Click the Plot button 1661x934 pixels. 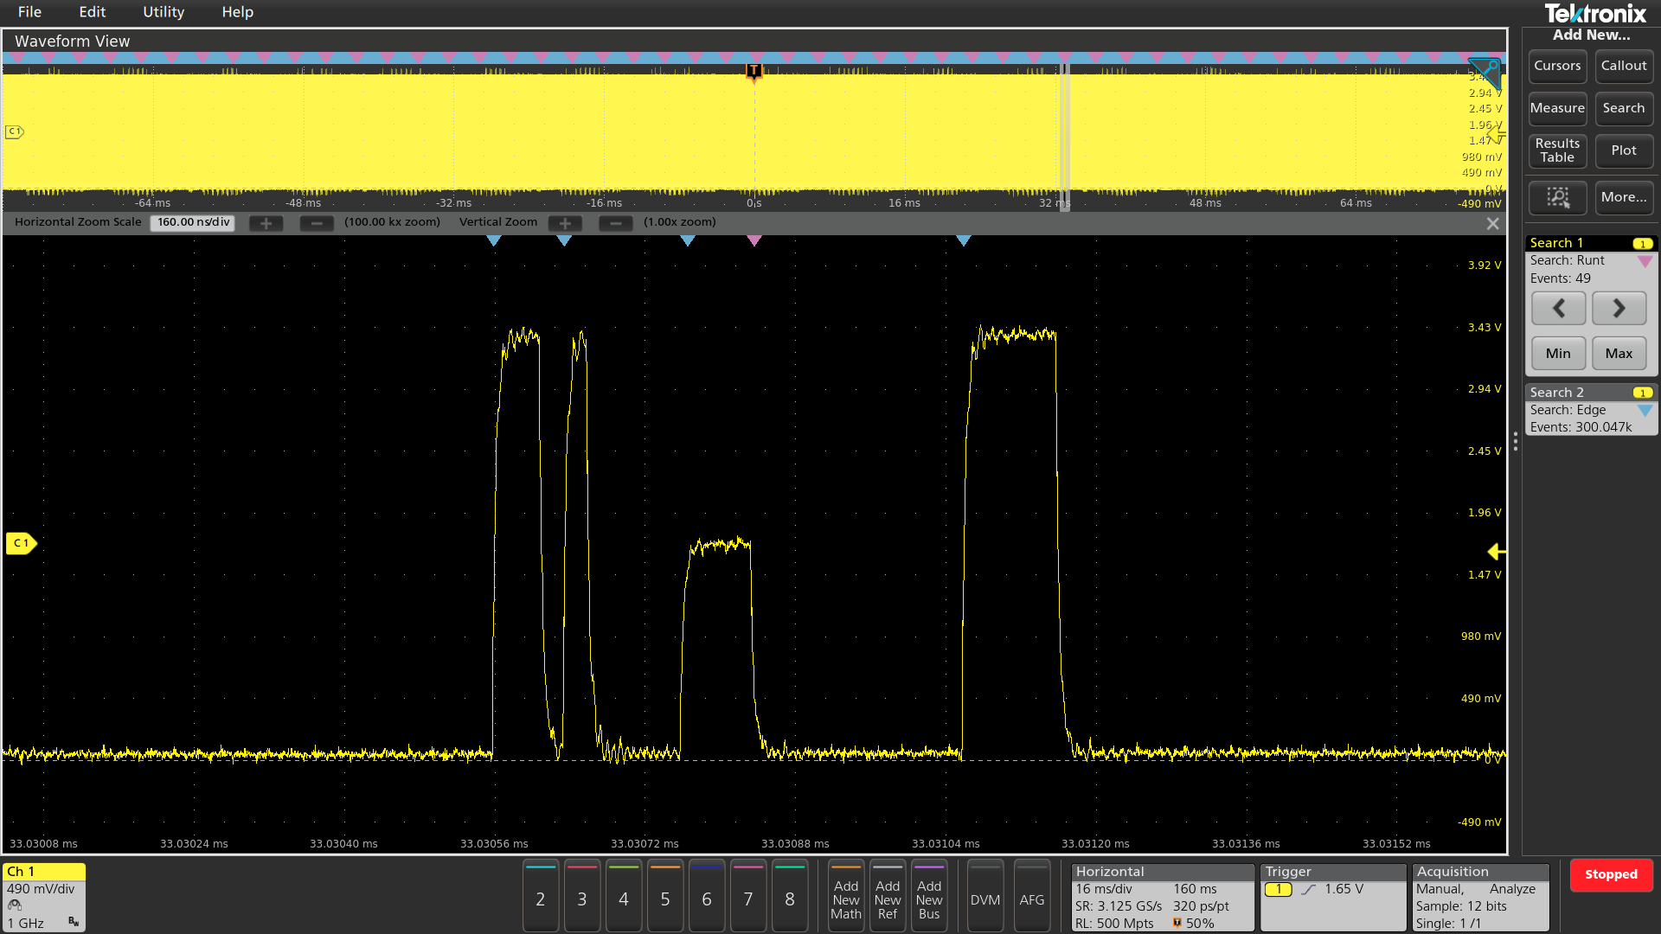[x=1624, y=150]
